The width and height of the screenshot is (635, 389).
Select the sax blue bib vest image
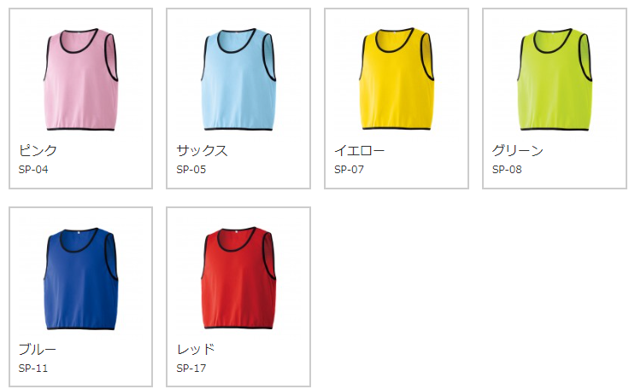[x=239, y=79]
